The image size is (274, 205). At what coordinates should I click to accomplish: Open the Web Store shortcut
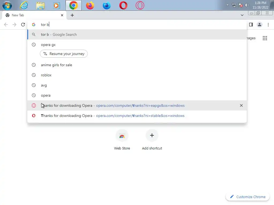pos(122,140)
